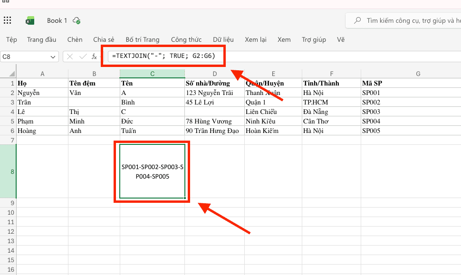
Task: Click the cloud saved status icon
Action: click(77, 20)
